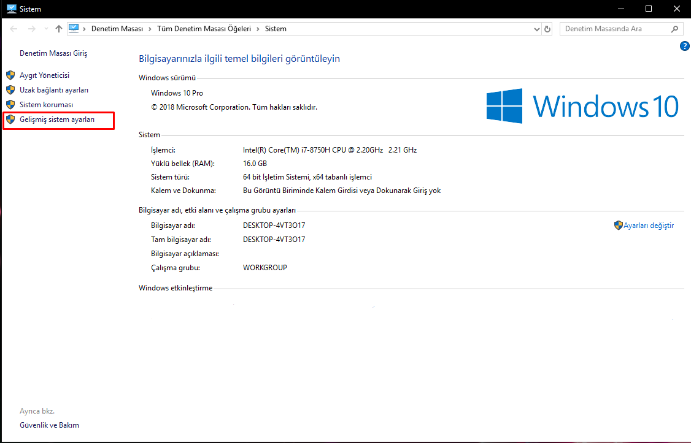Viewport: 691px width, 443px height.
Task: Refresh the address bar location
Action: [x=547, y=29]
